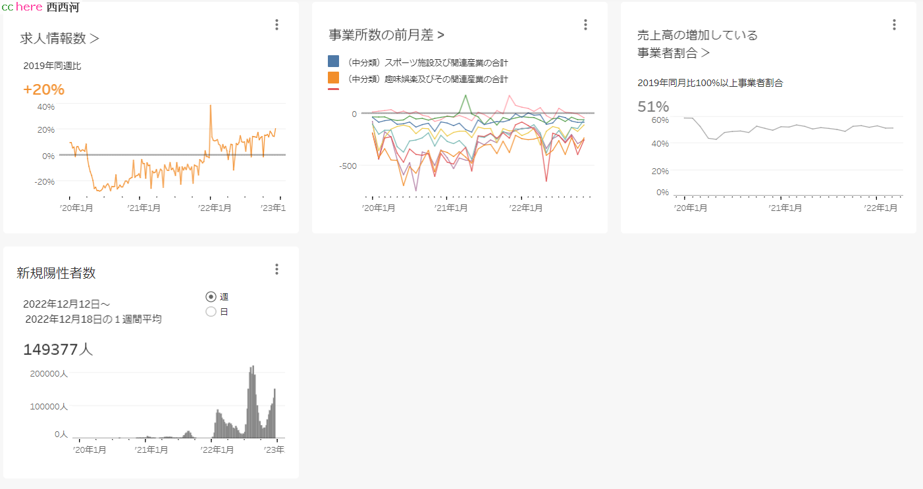Screen dimensions: 923x489
Task: Click the 60% axis label in the sales chart
Action: [x=660, y=120]
